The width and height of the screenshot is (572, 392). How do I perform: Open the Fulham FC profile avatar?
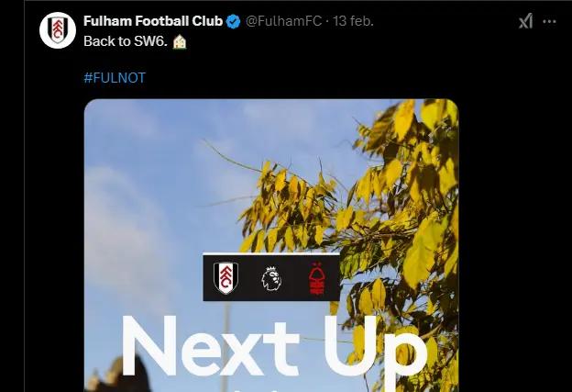point(57,30)
